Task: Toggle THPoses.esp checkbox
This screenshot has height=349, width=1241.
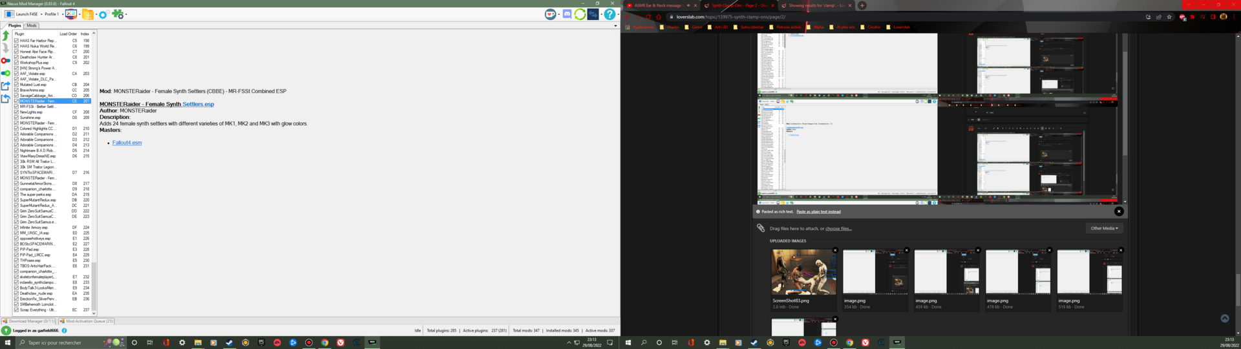Action: pyautogui.click(x=16, y=260)
